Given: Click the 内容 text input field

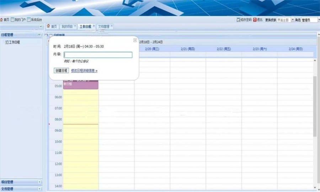Looking at the screenshot, I should pos(98,55).
